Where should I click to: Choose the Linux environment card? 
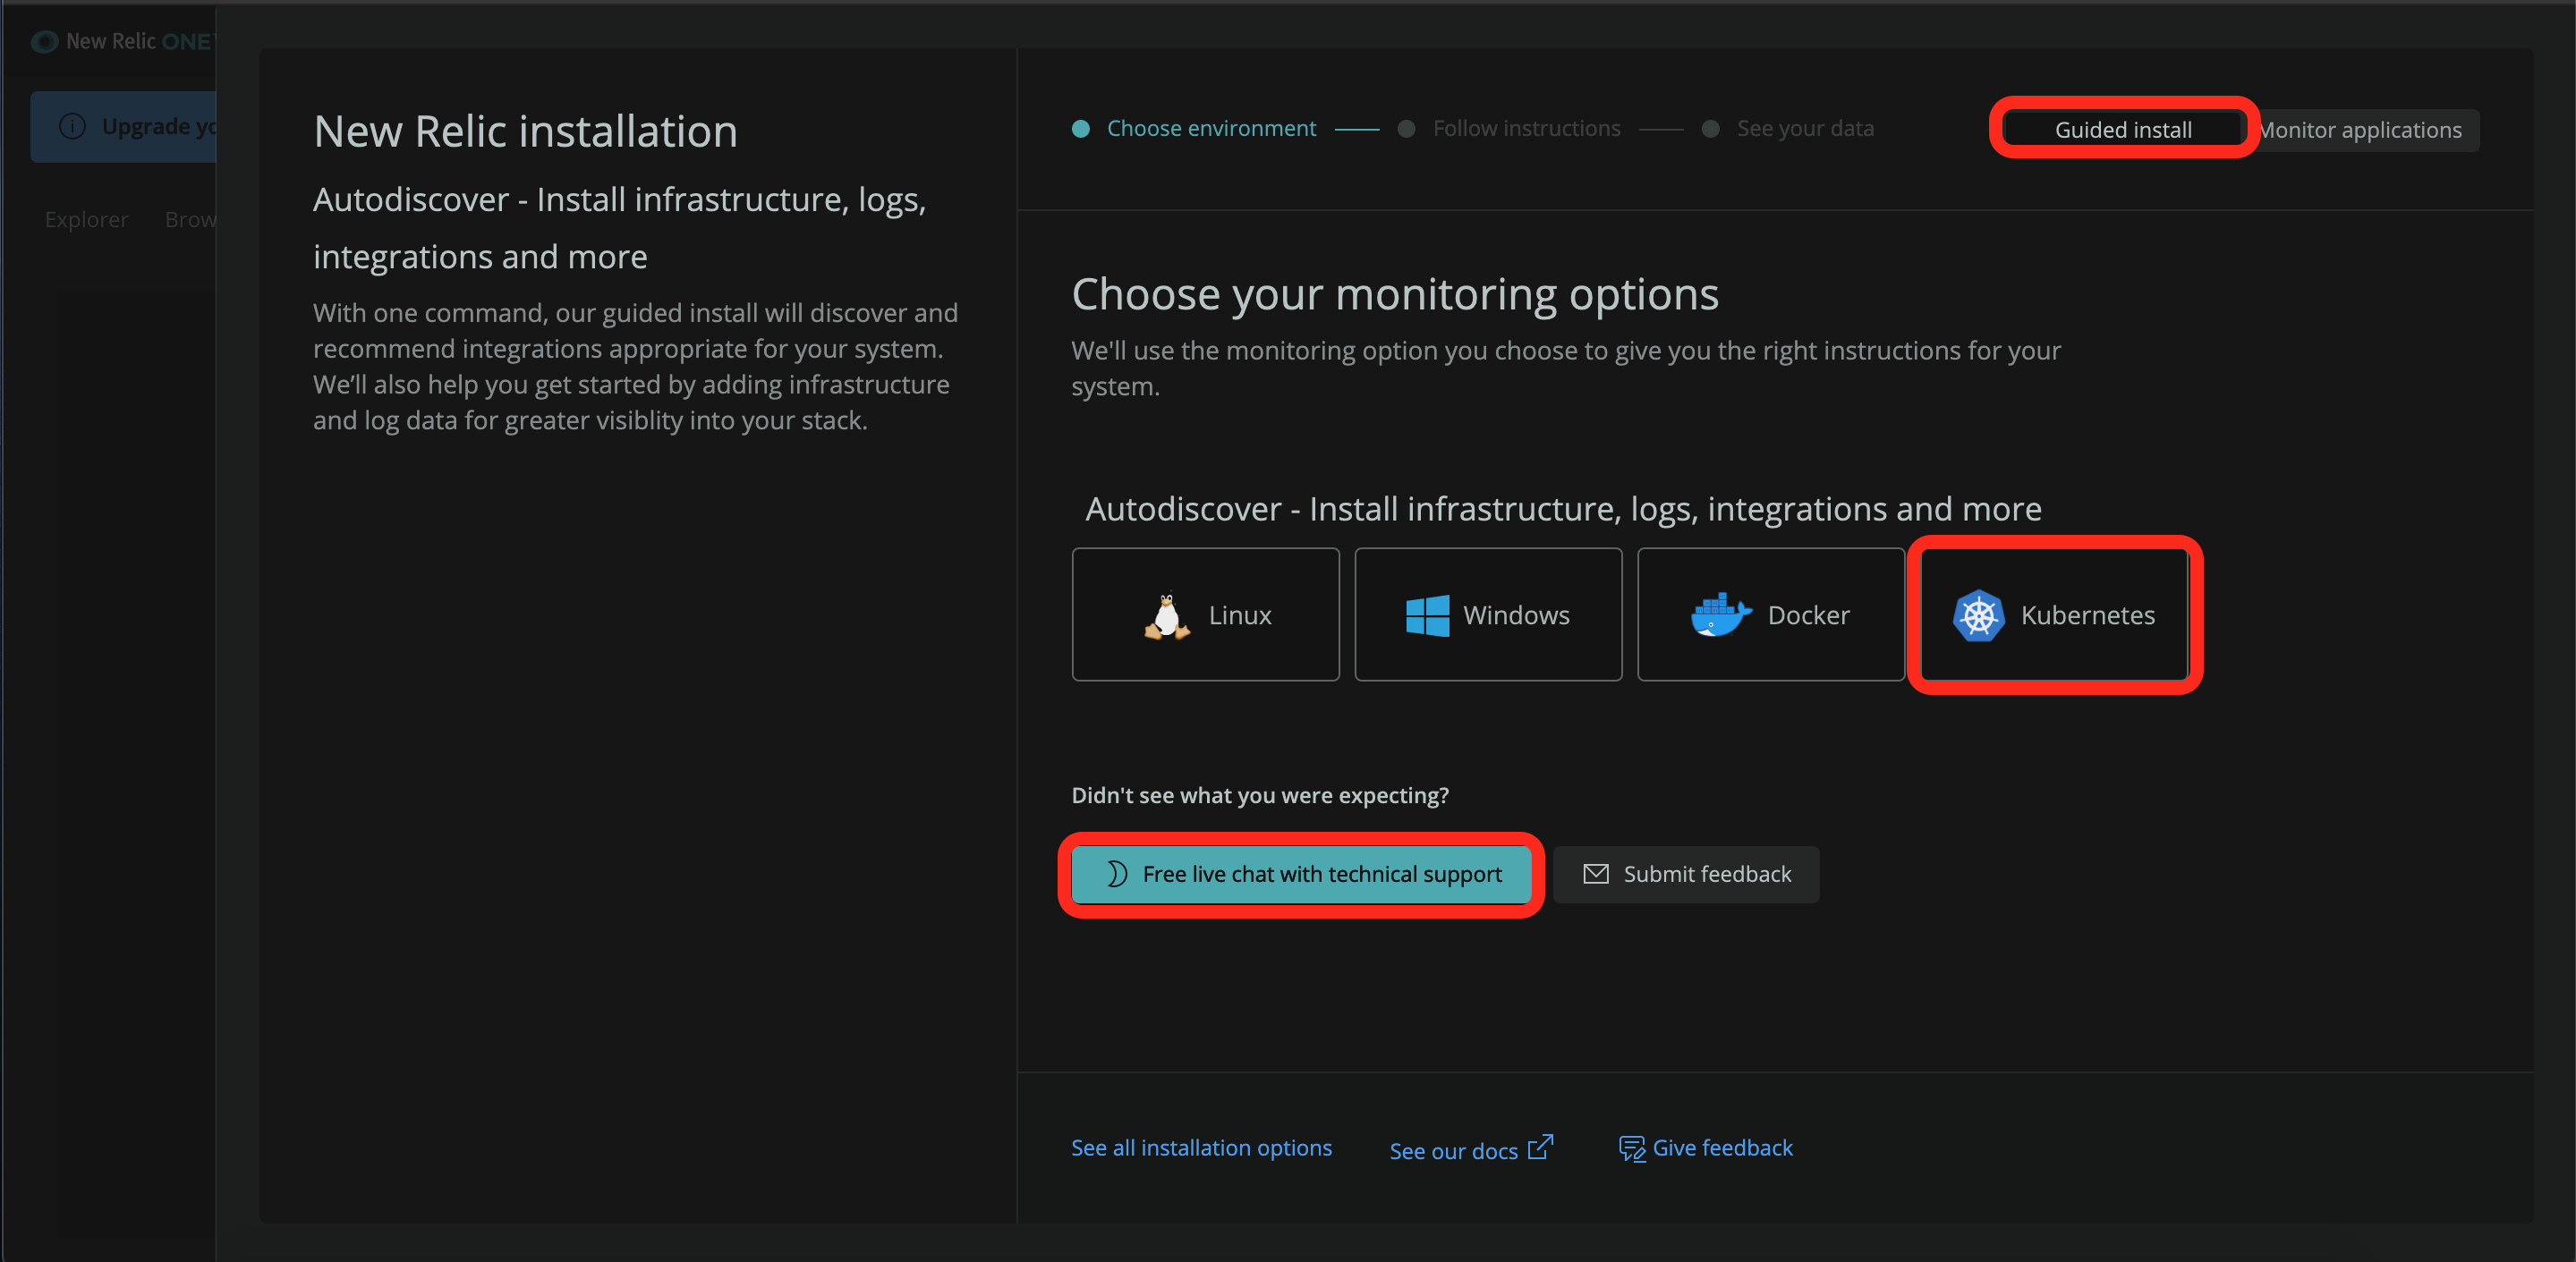[x=1205, y=614]
